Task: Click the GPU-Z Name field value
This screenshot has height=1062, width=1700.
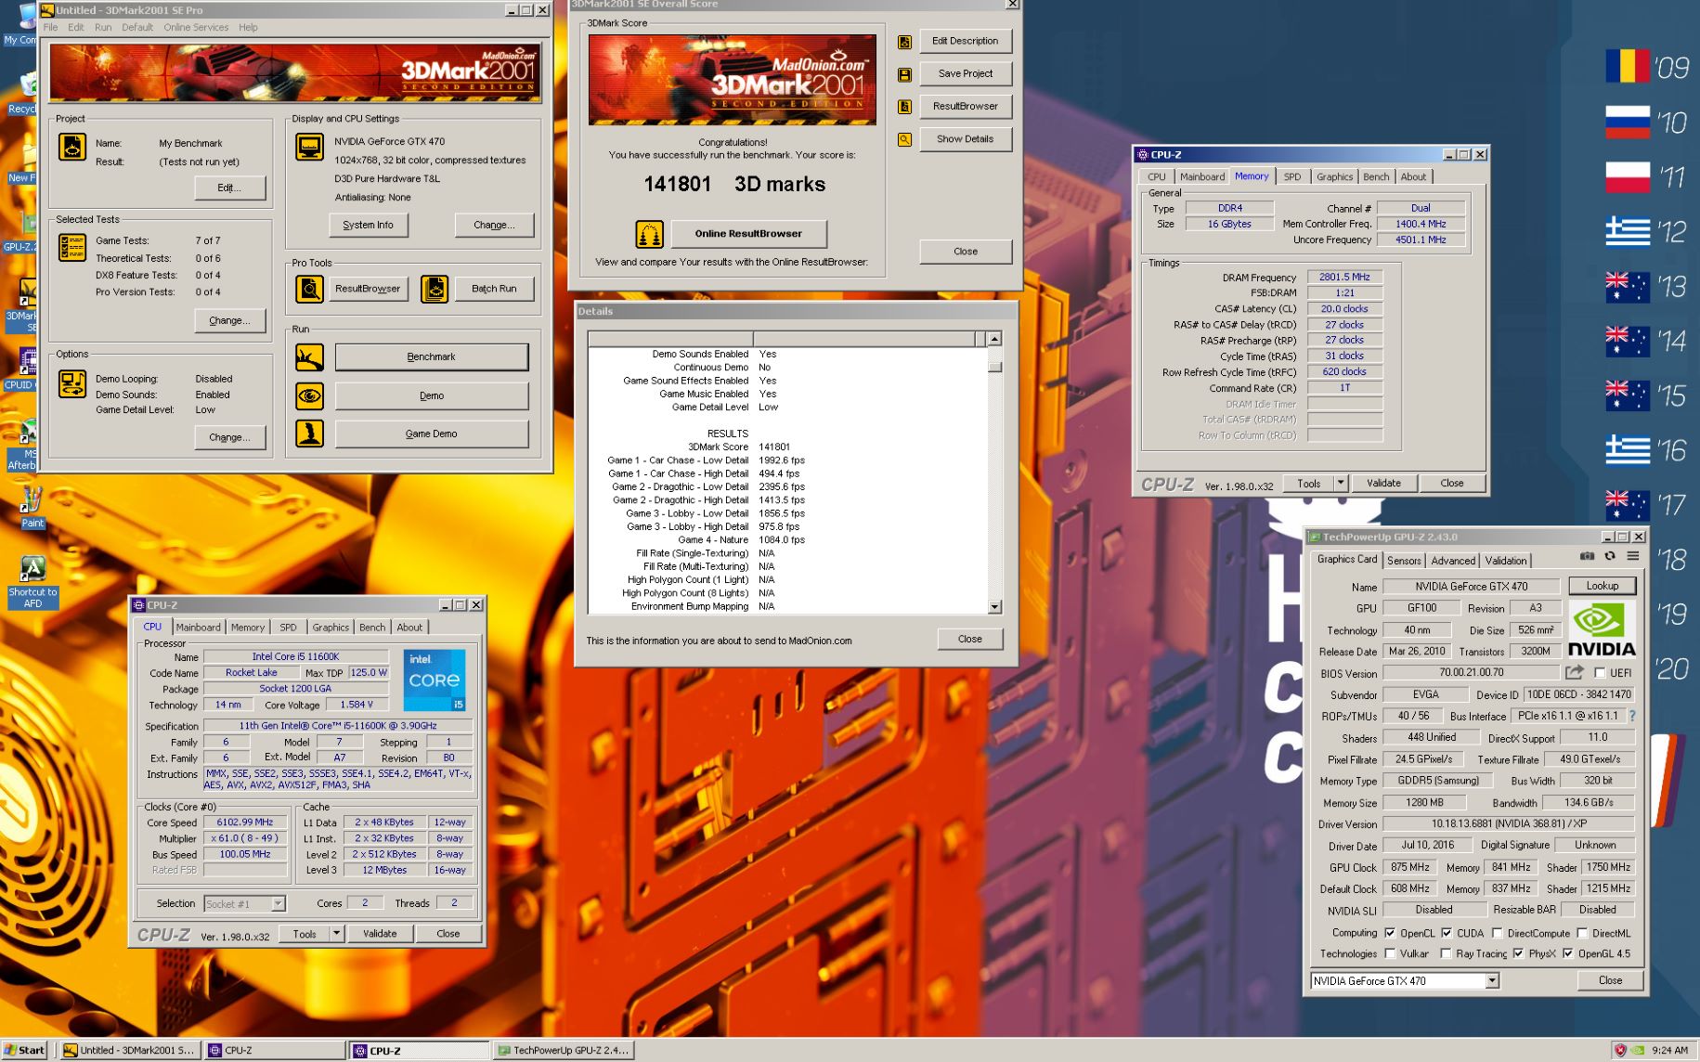Action: point(1471,586)
